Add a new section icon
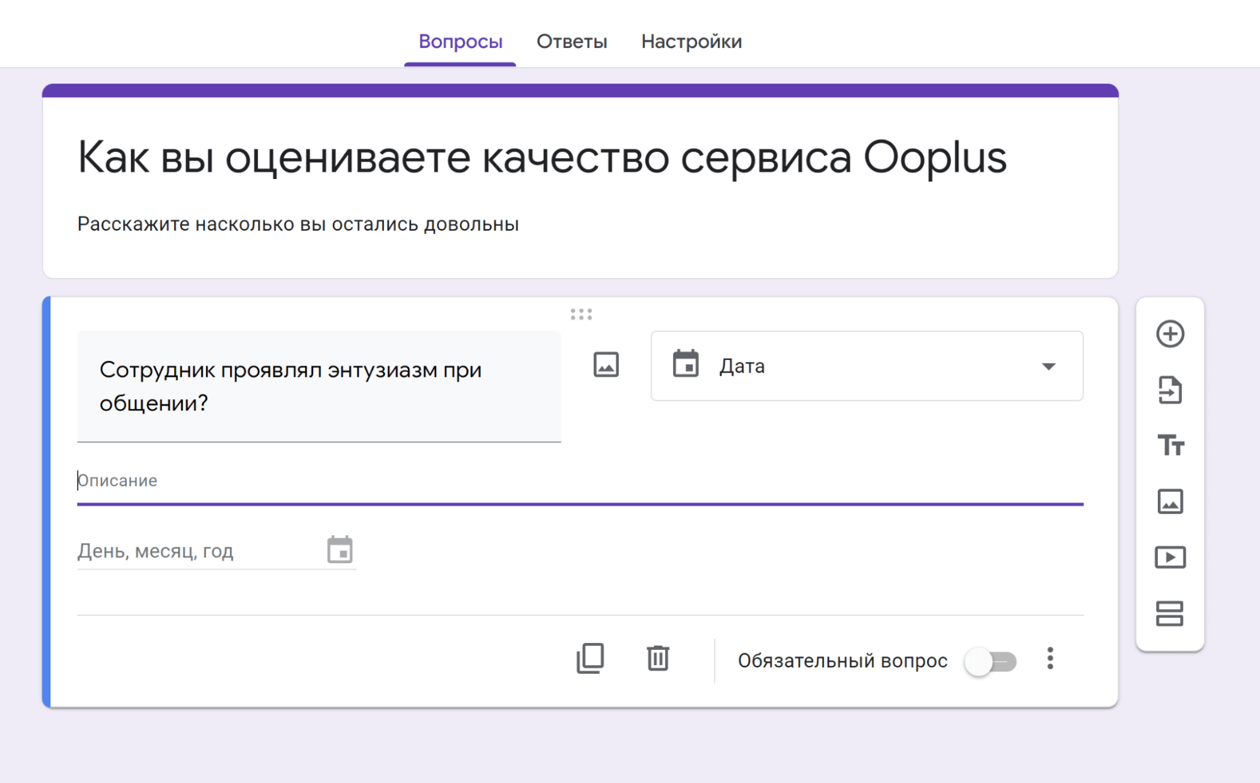The height and width of the screenshot is (783, 1260). click(x=1170, y=613)
